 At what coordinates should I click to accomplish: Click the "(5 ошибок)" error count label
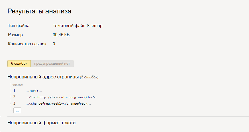tap(89, 77)
